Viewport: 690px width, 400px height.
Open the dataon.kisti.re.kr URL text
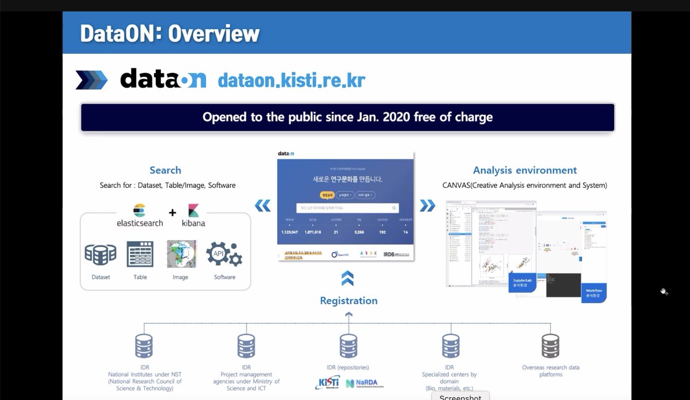pos(292,80)
